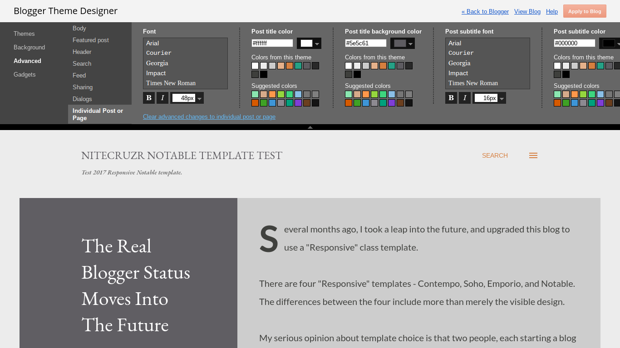Open the post title background color dropdown

(x=410, y=43)
